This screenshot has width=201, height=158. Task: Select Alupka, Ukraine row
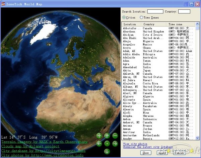(x=158, y=116)
